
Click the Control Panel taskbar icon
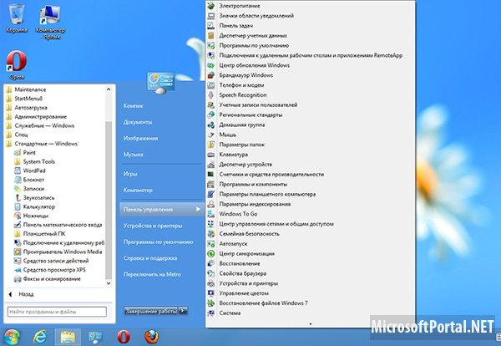coord(95,337)
